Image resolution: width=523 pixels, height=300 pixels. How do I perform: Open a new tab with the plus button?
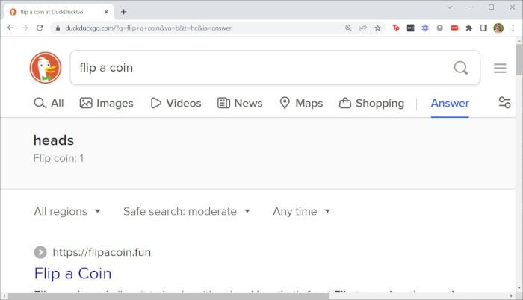point(123,12)
